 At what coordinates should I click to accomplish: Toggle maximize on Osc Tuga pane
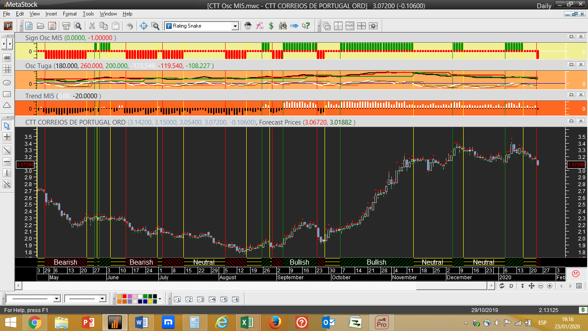[572, 64]
